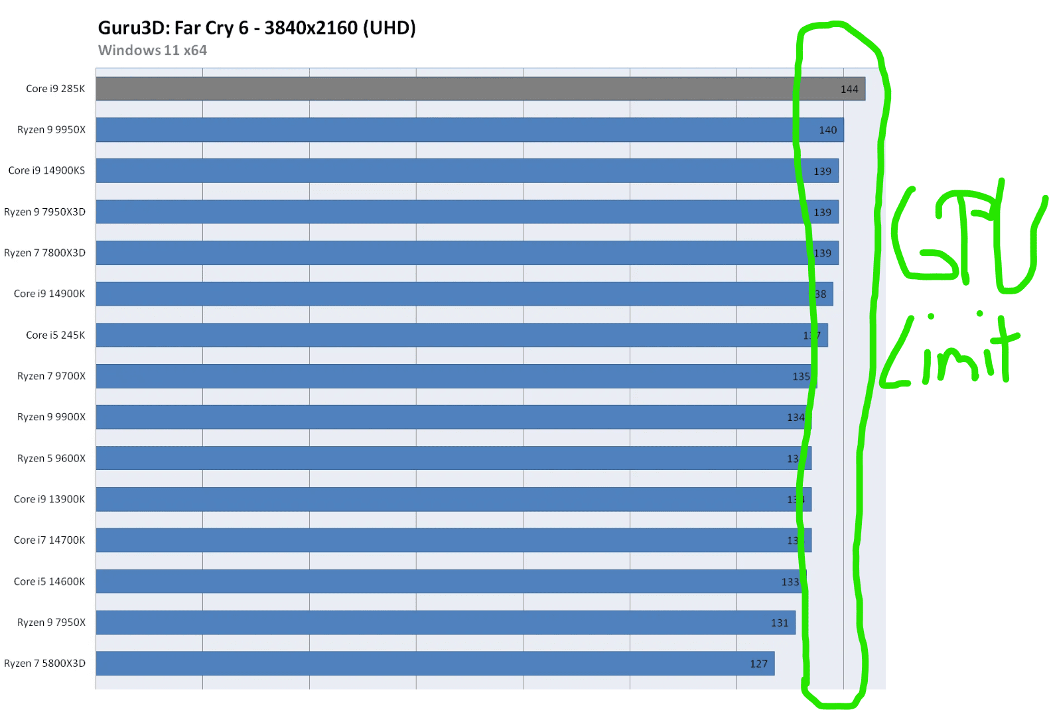Select the "Ryzen 7 7800X3D" axis label
The width and height of the screenshot is (1049, 710).
tap(45, 253)
